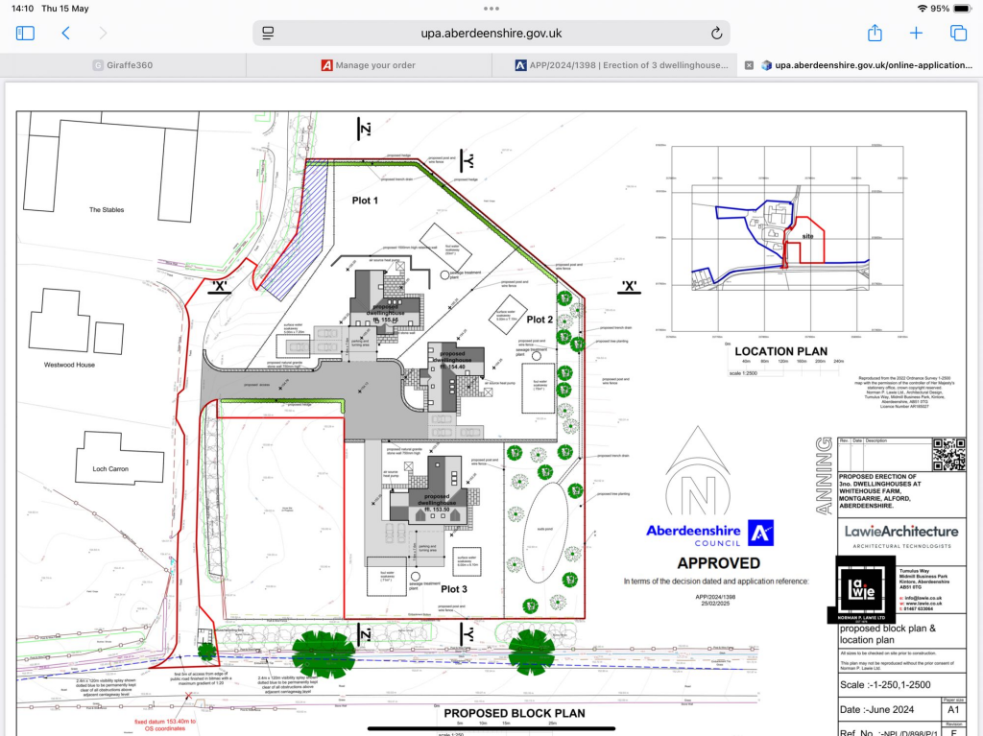983x736 pixels.
Task: Tap the LawieArchitecture logo
Action: 900,532
